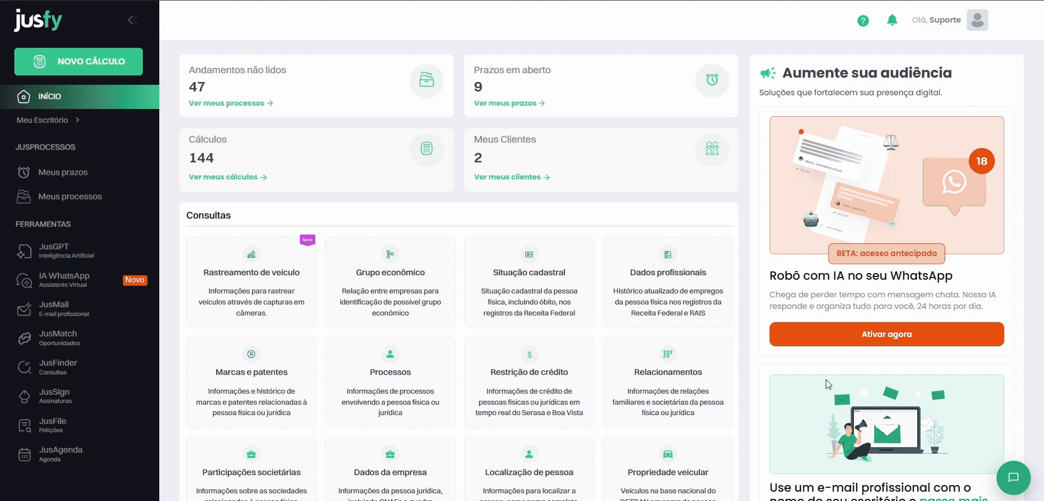The image size is (1044, 501).
Task: Follow the Ver meus processos link
Action: coord(230,104)
